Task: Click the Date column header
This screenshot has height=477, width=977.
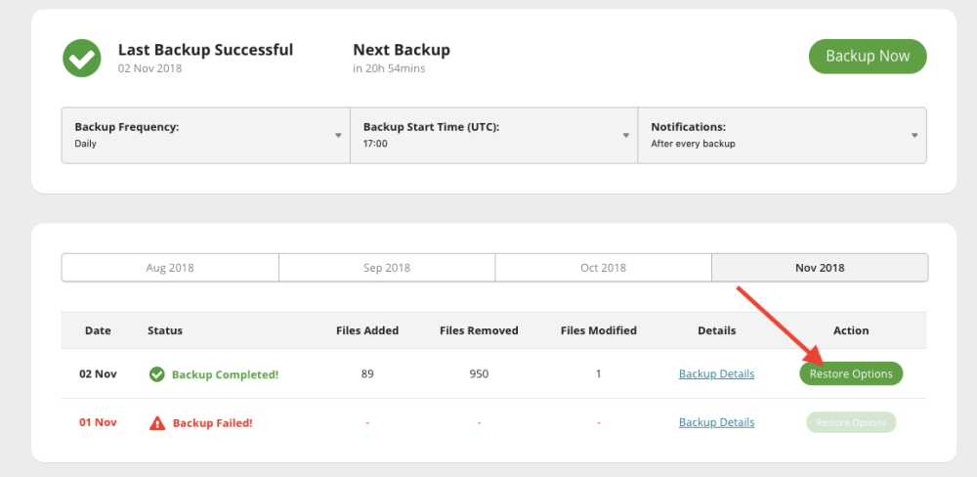Action: tap(98, 330)
